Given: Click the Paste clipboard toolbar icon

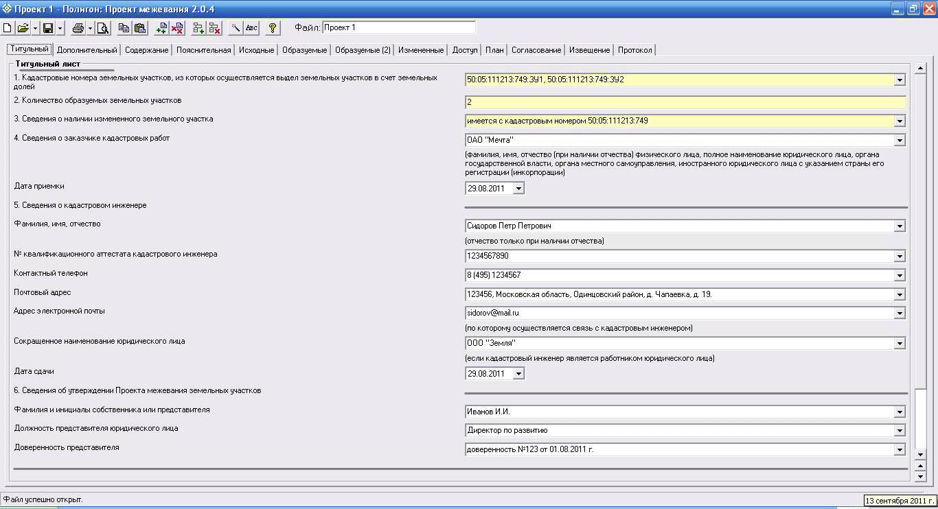Looking at the screenshot, I should click(140, 28).
